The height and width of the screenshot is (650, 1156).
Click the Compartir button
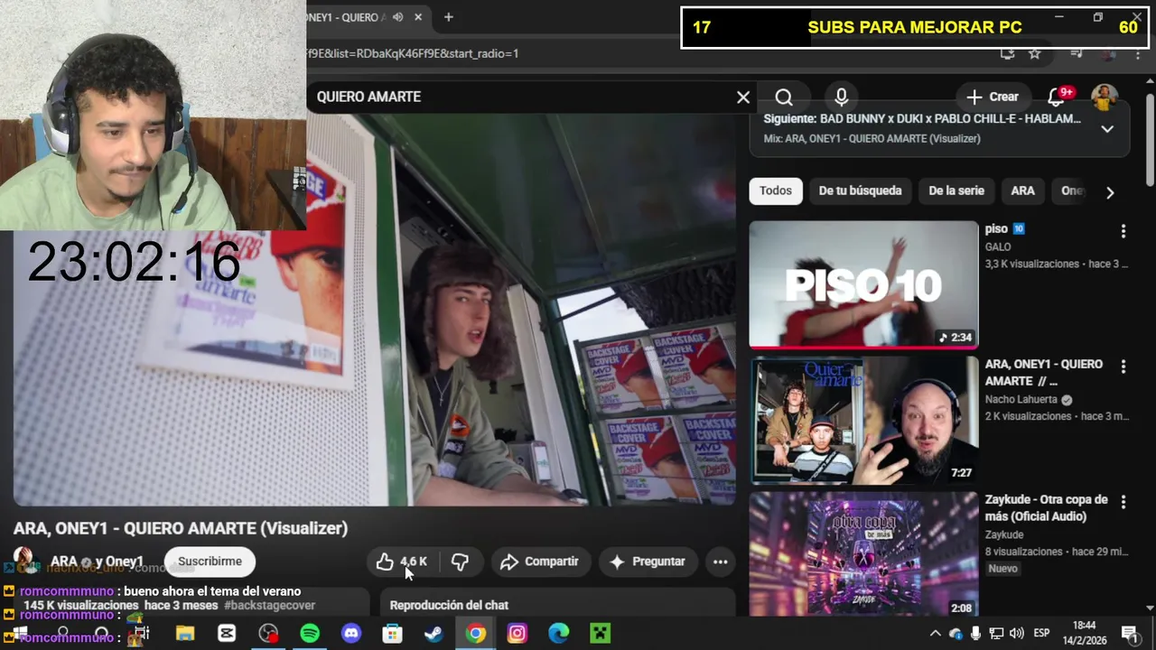click(x=539, y=562)
